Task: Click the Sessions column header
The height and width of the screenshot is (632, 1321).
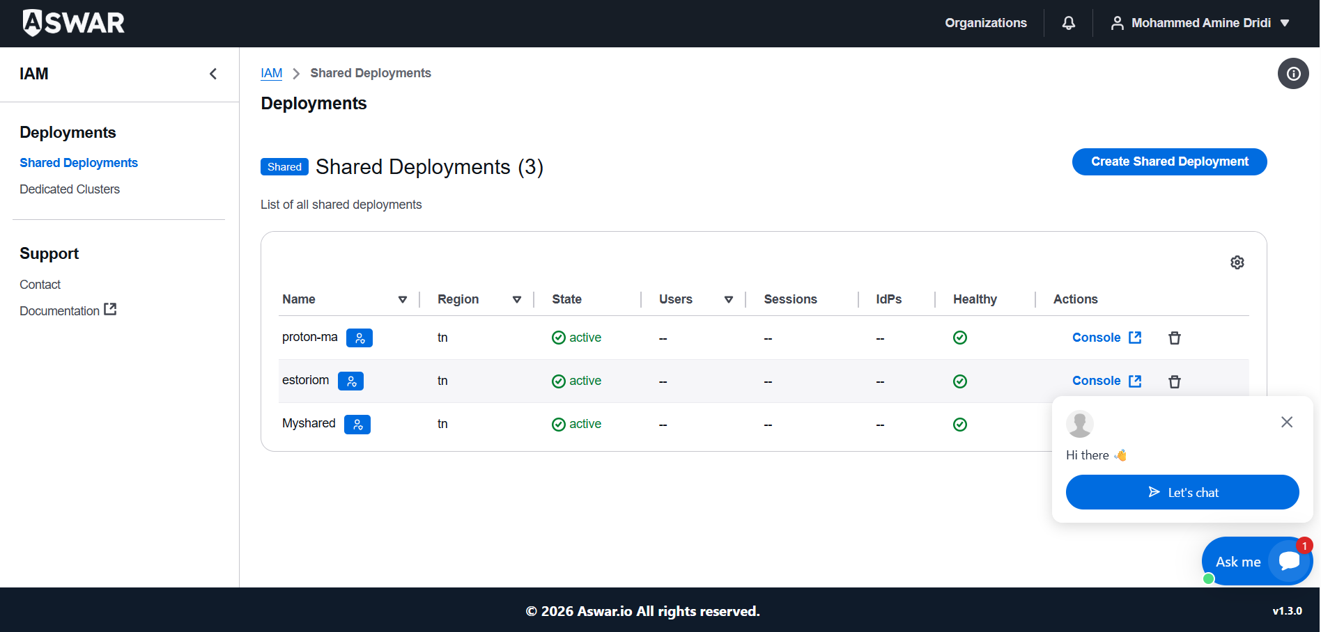Action: point(790,299)
